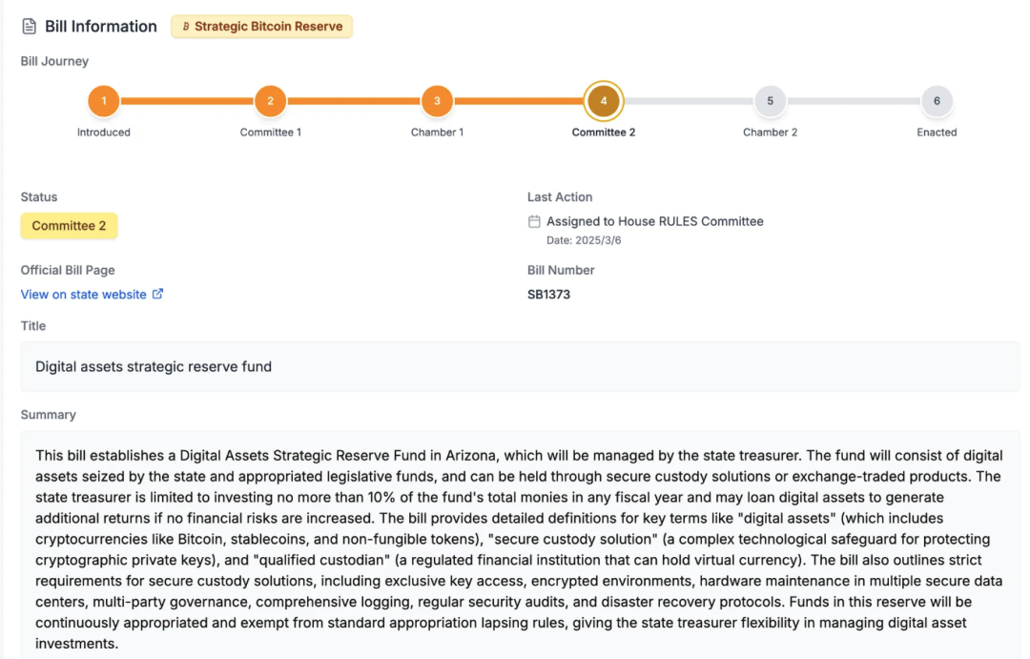Open the View on state website link
1030x659 pixels.
[x=84, y=295]
